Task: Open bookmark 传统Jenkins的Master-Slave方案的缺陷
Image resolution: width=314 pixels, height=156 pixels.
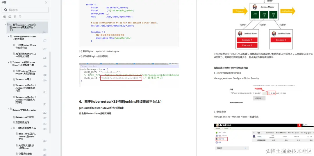Action: [x=26, y=72]
